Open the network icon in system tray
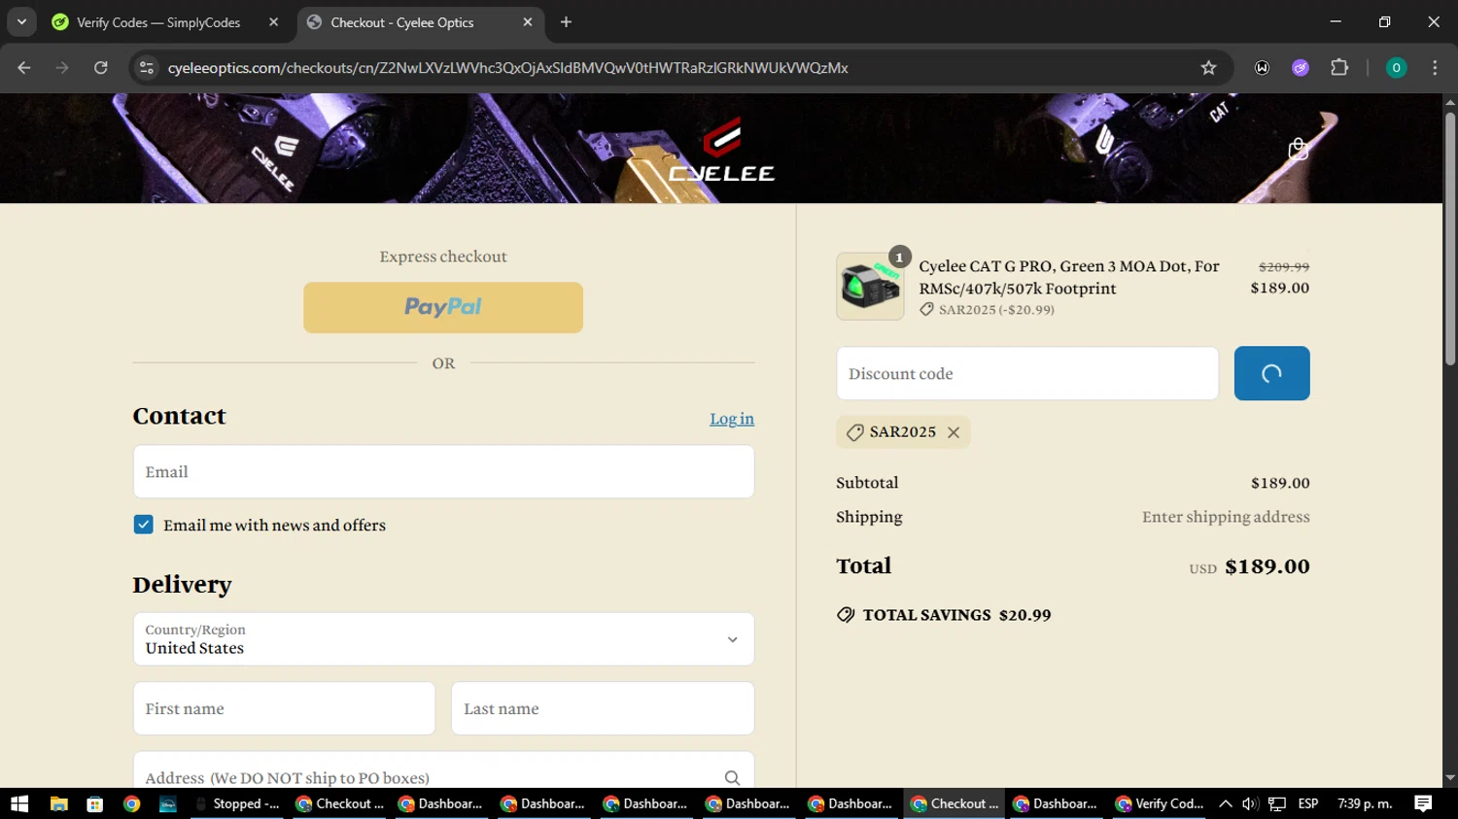1458x819 pixels. 1277,803
